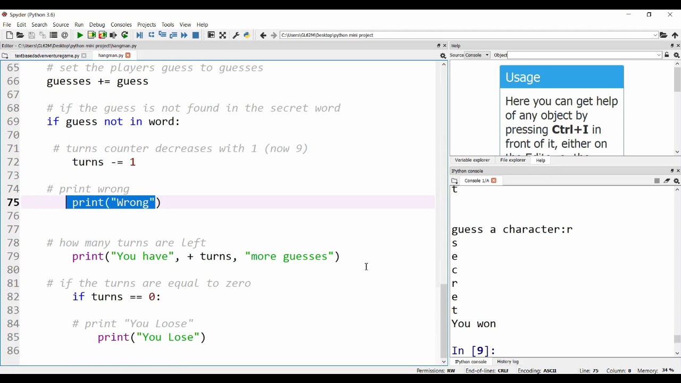This screenshot has height=383, width=681.
Task: Re-run last script icon
Action: pos(125,35)
